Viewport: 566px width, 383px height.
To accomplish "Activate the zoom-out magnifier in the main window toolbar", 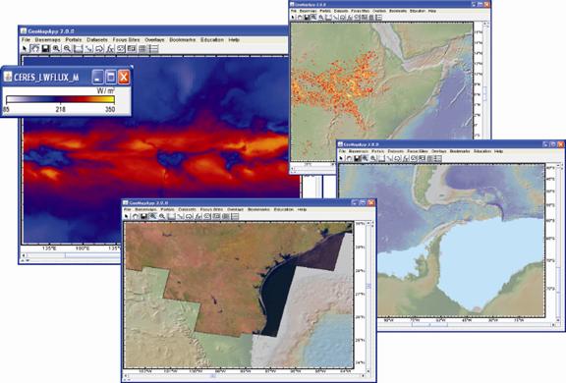I will pos(67,48).
